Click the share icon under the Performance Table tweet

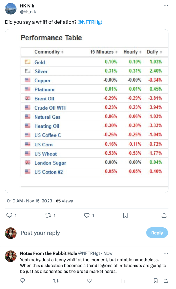(164, 215)
